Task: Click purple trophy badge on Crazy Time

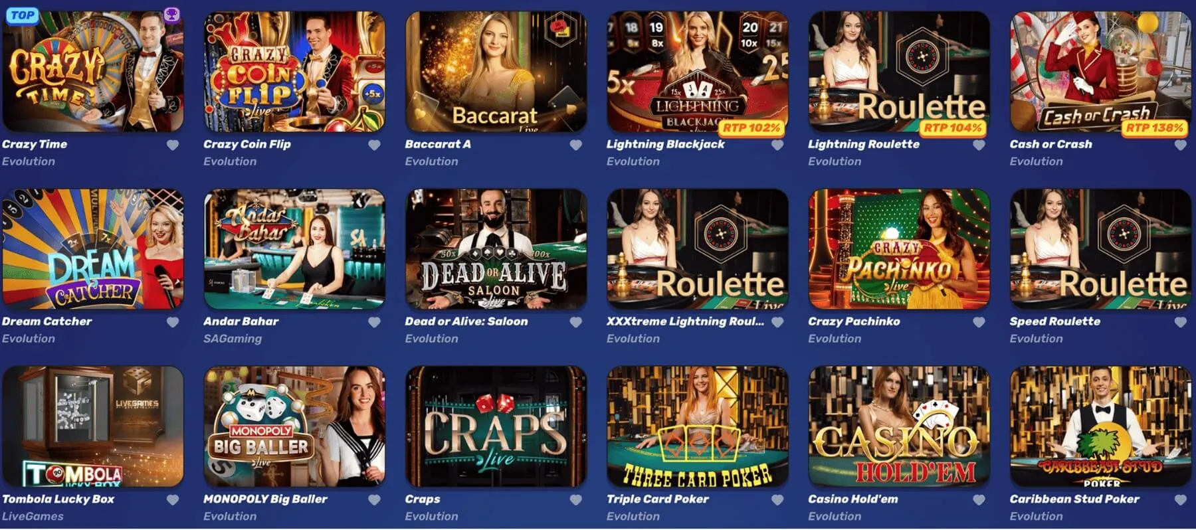Action: (171, 15)
